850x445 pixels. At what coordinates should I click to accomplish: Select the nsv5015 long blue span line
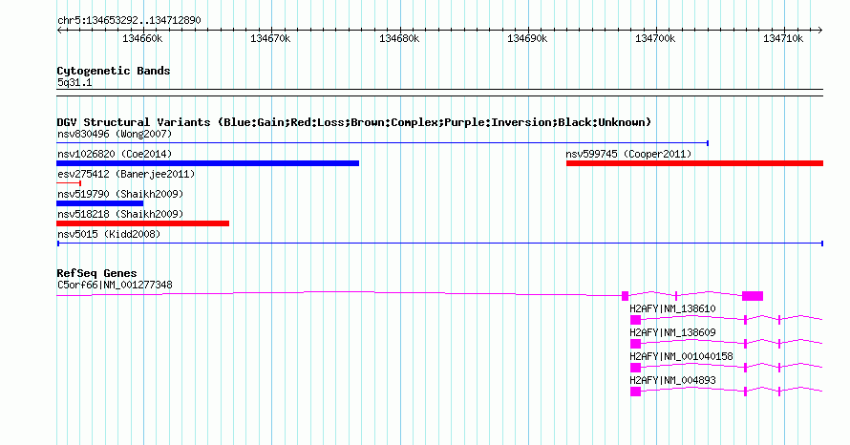click(x=440, y=244)
